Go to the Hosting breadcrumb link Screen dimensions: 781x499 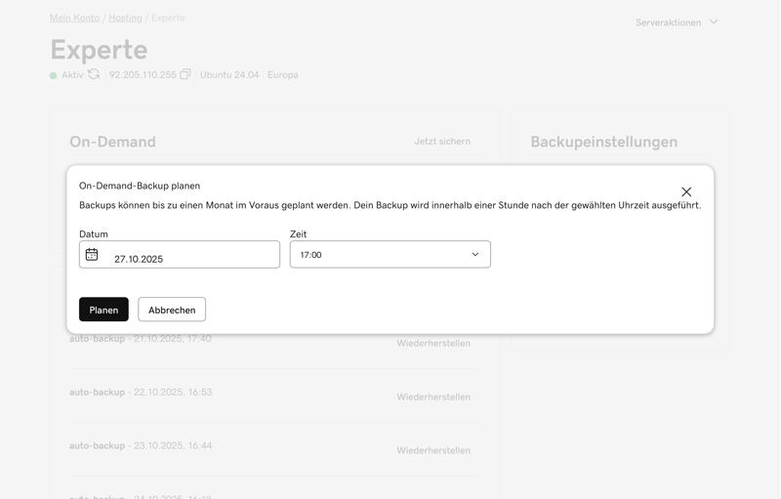pyautogui.click(x=125, y=18)
